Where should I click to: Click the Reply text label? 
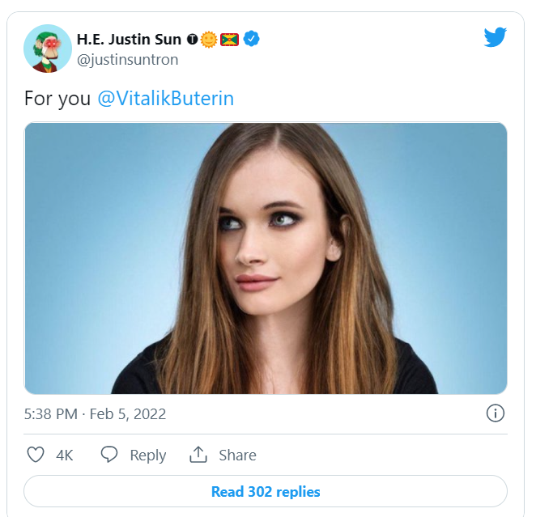coord(147,456)
